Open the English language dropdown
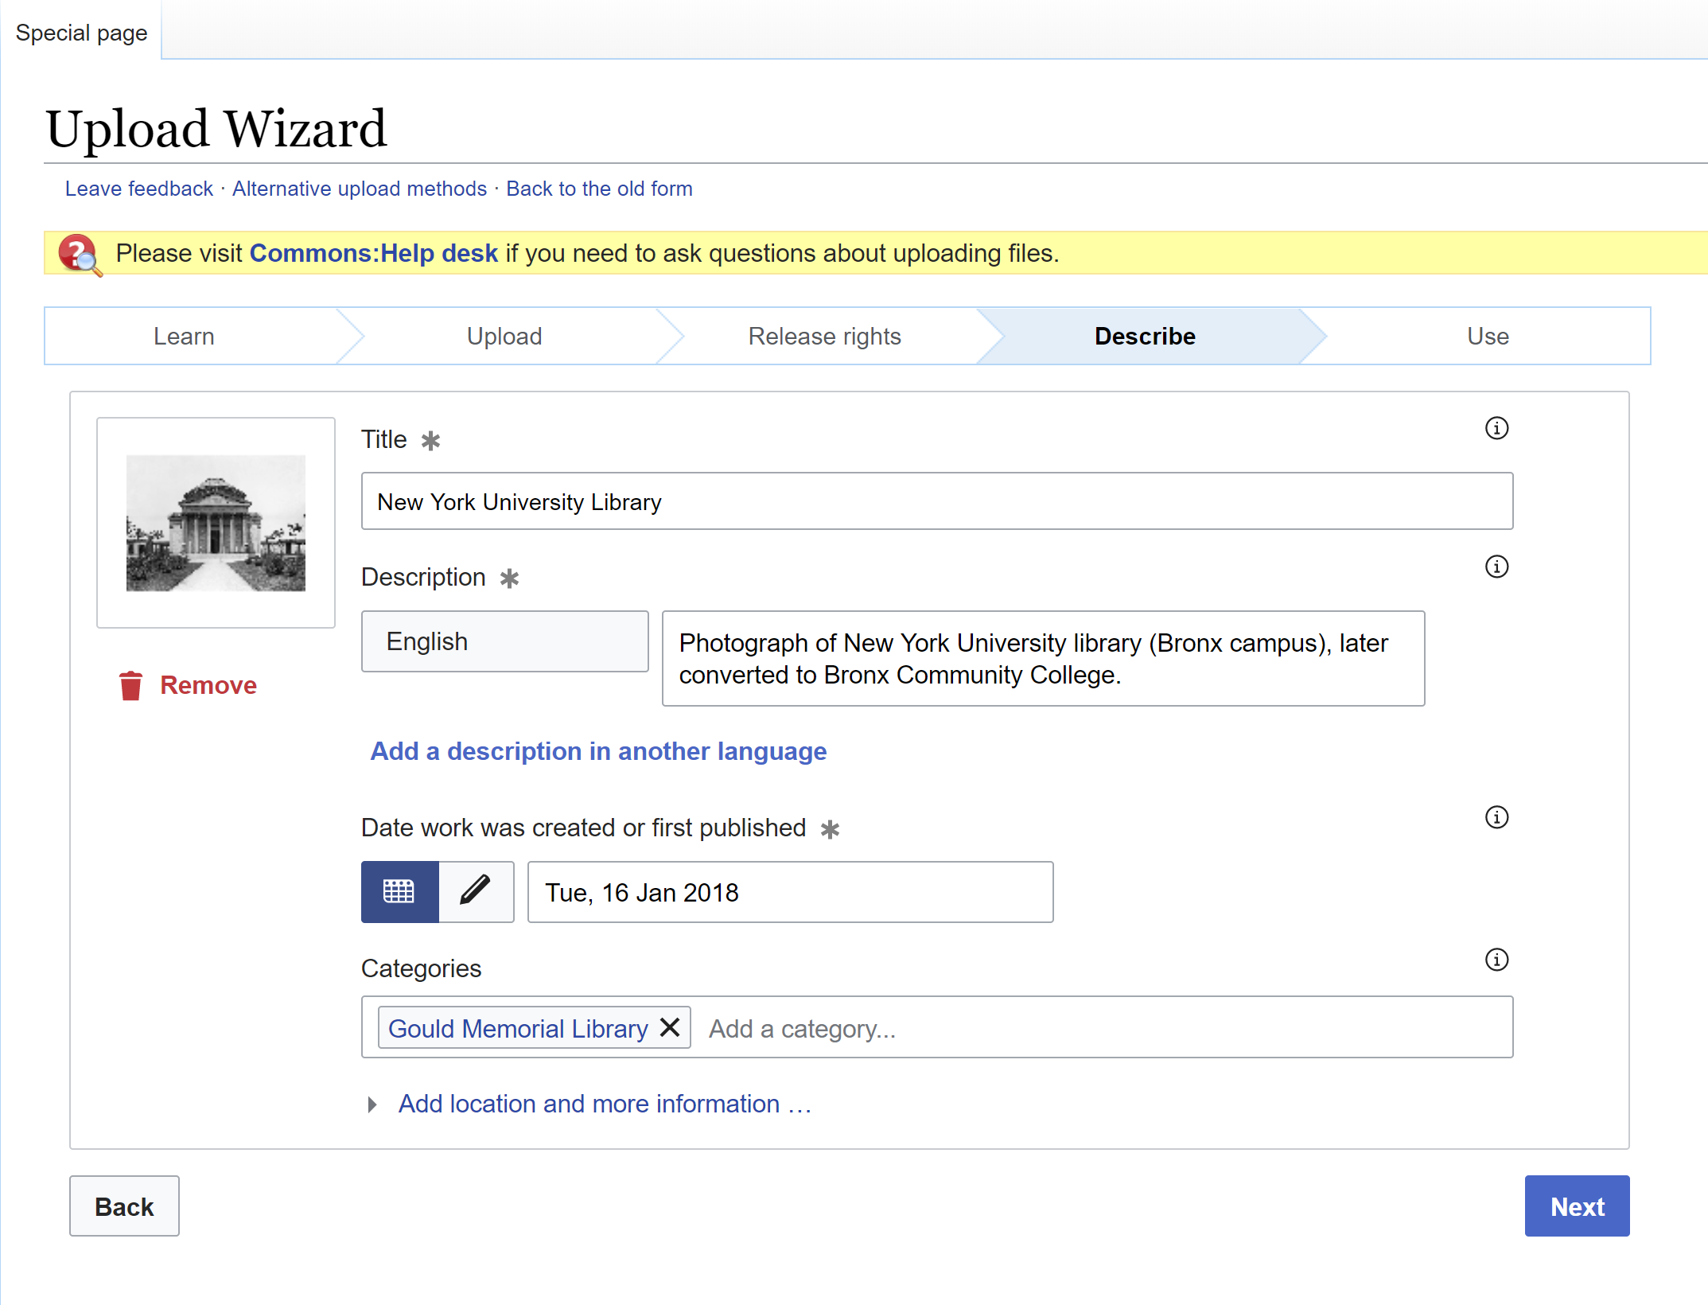The height and width of the screenshot is (1305, 1708). (x=505, y=641)
